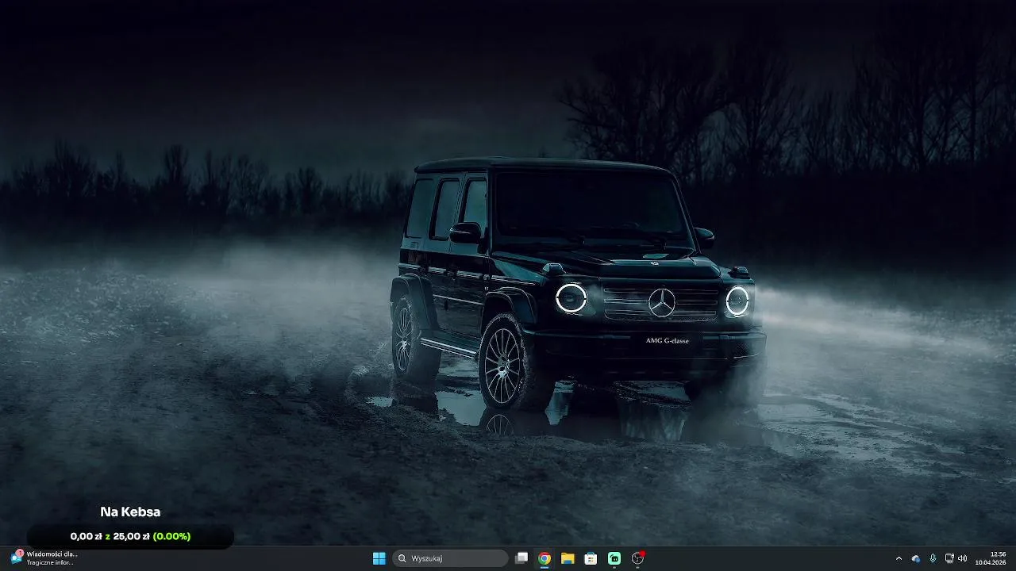Viewport: 1016px width, 571px height.
Task: Open Microsoft Store from the taskbar
Action: (x=591, y=558)
